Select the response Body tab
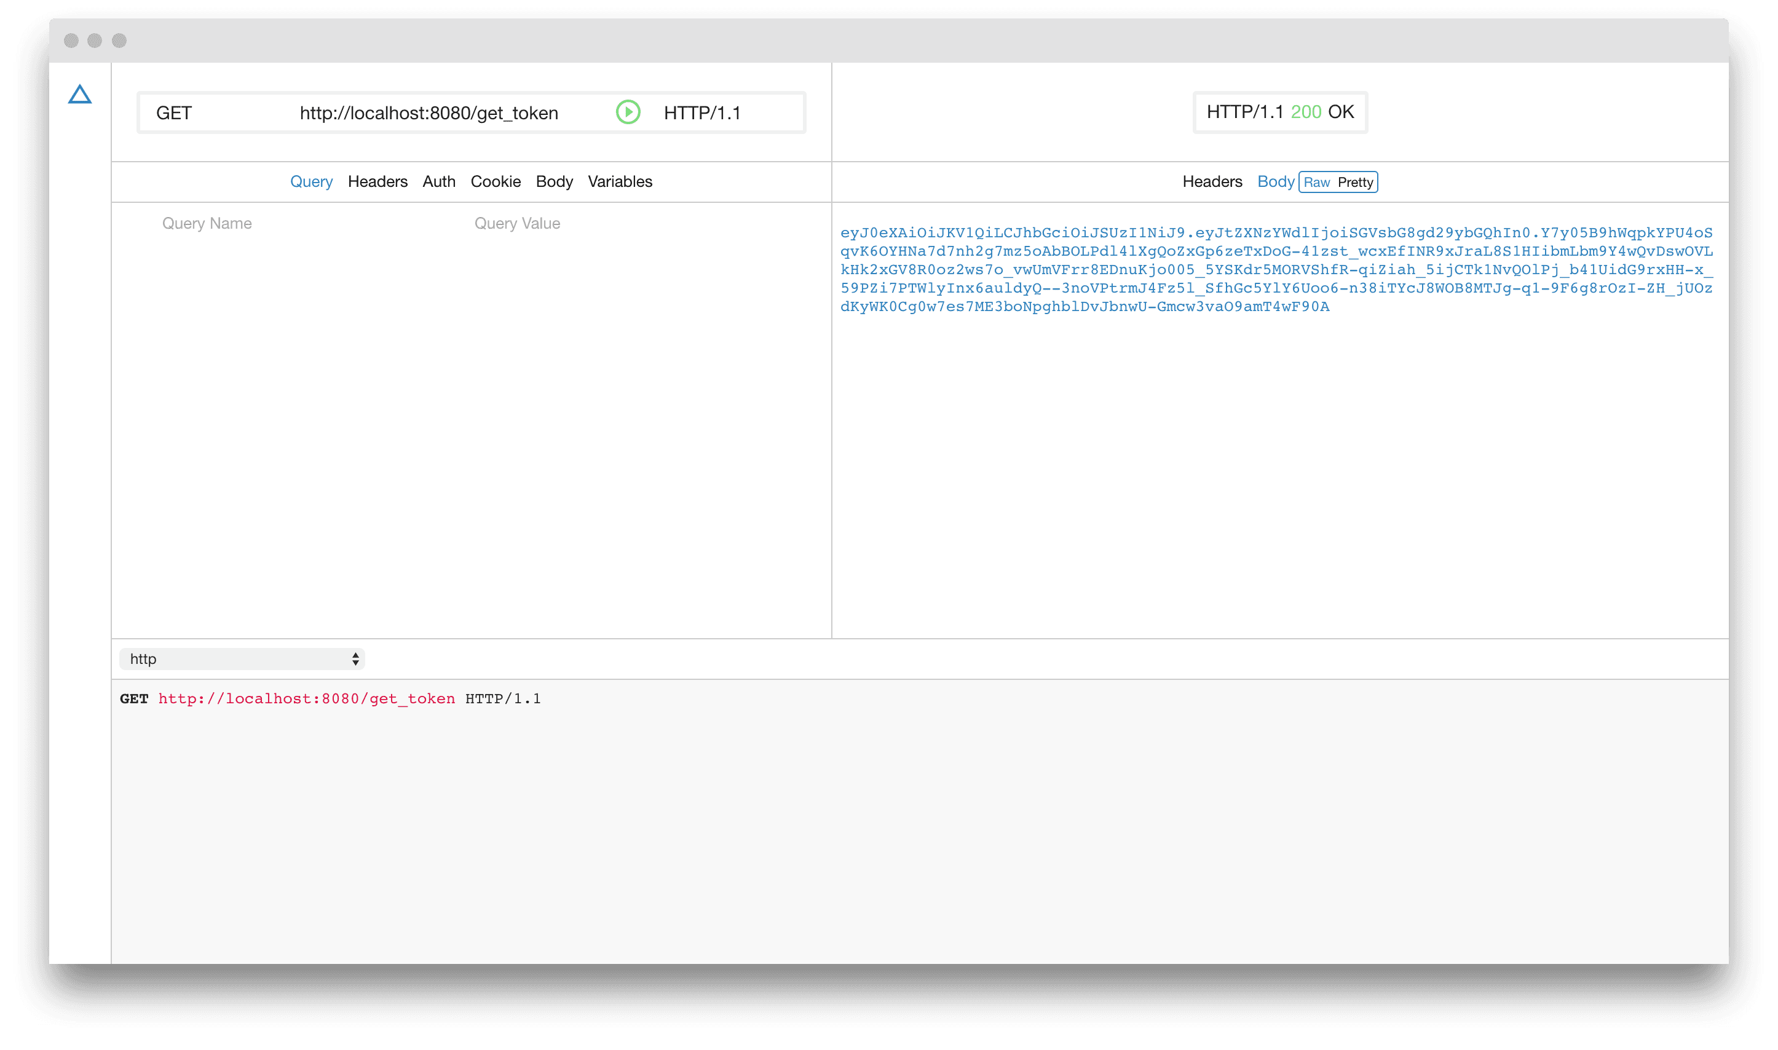The width and height of the screenshot is (1778, 1050). tap(1275, 182)
